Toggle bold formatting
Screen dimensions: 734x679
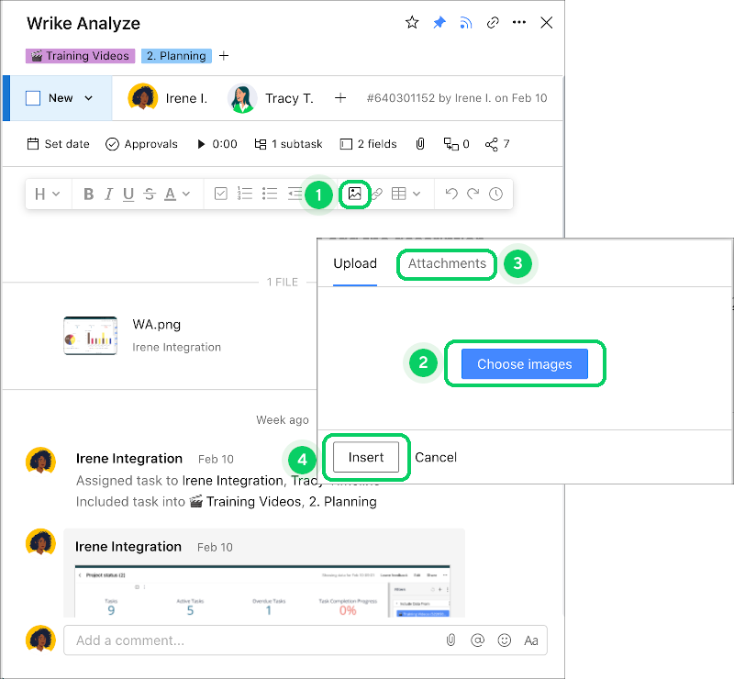(x=88, y=194)
